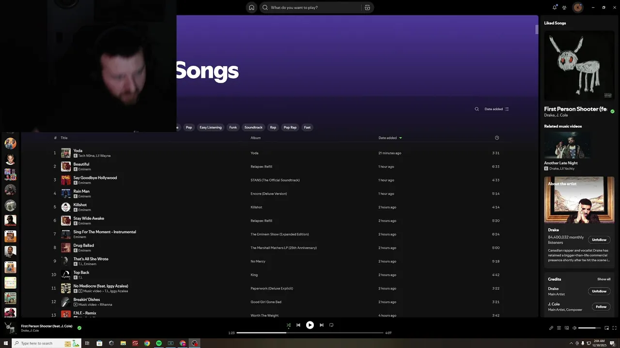Seek on the song progress bar
This screenshot has width=620, height=348.
click(x=310, y=333)
